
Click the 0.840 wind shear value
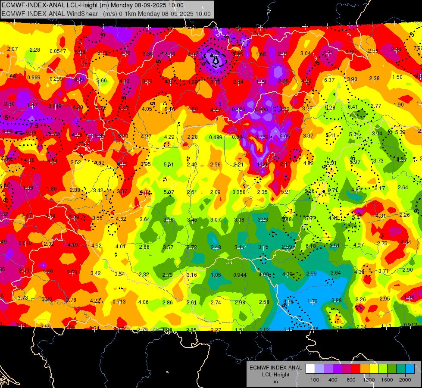25,243
